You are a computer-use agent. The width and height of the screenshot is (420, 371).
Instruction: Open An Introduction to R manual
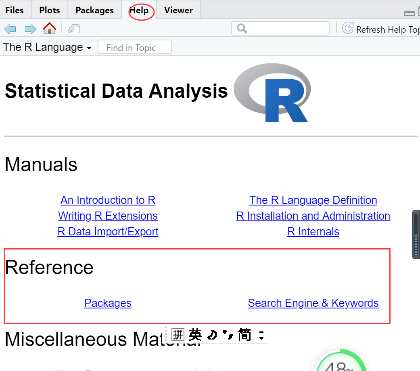coord(108,200)
